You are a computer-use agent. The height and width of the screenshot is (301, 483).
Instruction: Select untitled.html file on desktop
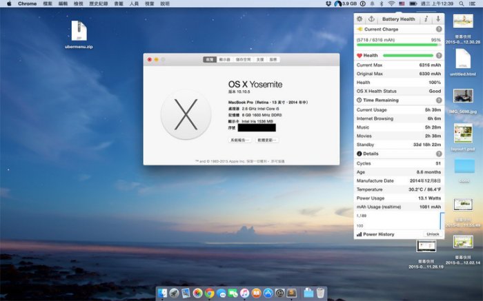[463, 63]
